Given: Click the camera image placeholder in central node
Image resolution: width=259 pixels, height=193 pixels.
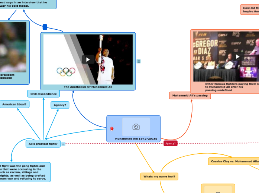Looking at the screenshot, I should point(136,127).
